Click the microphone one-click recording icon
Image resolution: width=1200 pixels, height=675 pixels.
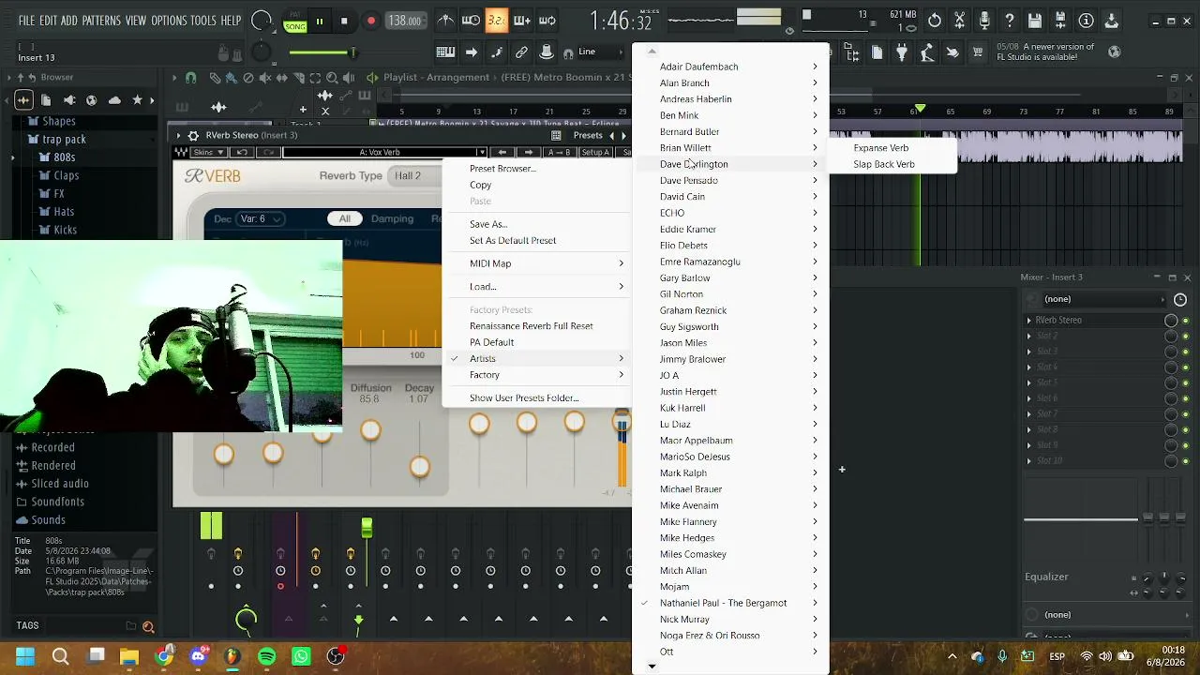(984, 21)
